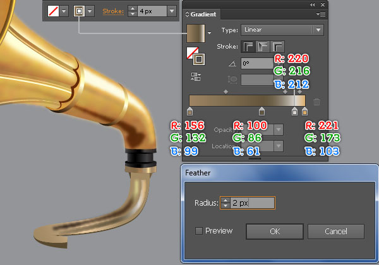Select the stroke box in Gradient panel
This screenshot has height=265, width=379.
[199, 59]
